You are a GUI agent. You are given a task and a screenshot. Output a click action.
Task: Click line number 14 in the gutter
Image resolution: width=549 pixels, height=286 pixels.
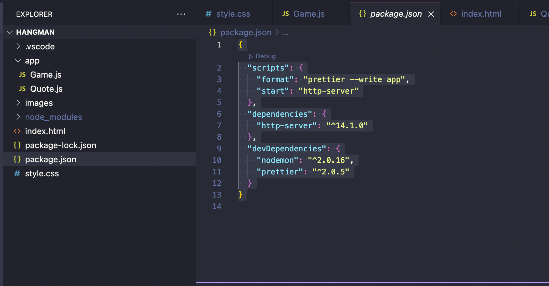click(217, 206)
